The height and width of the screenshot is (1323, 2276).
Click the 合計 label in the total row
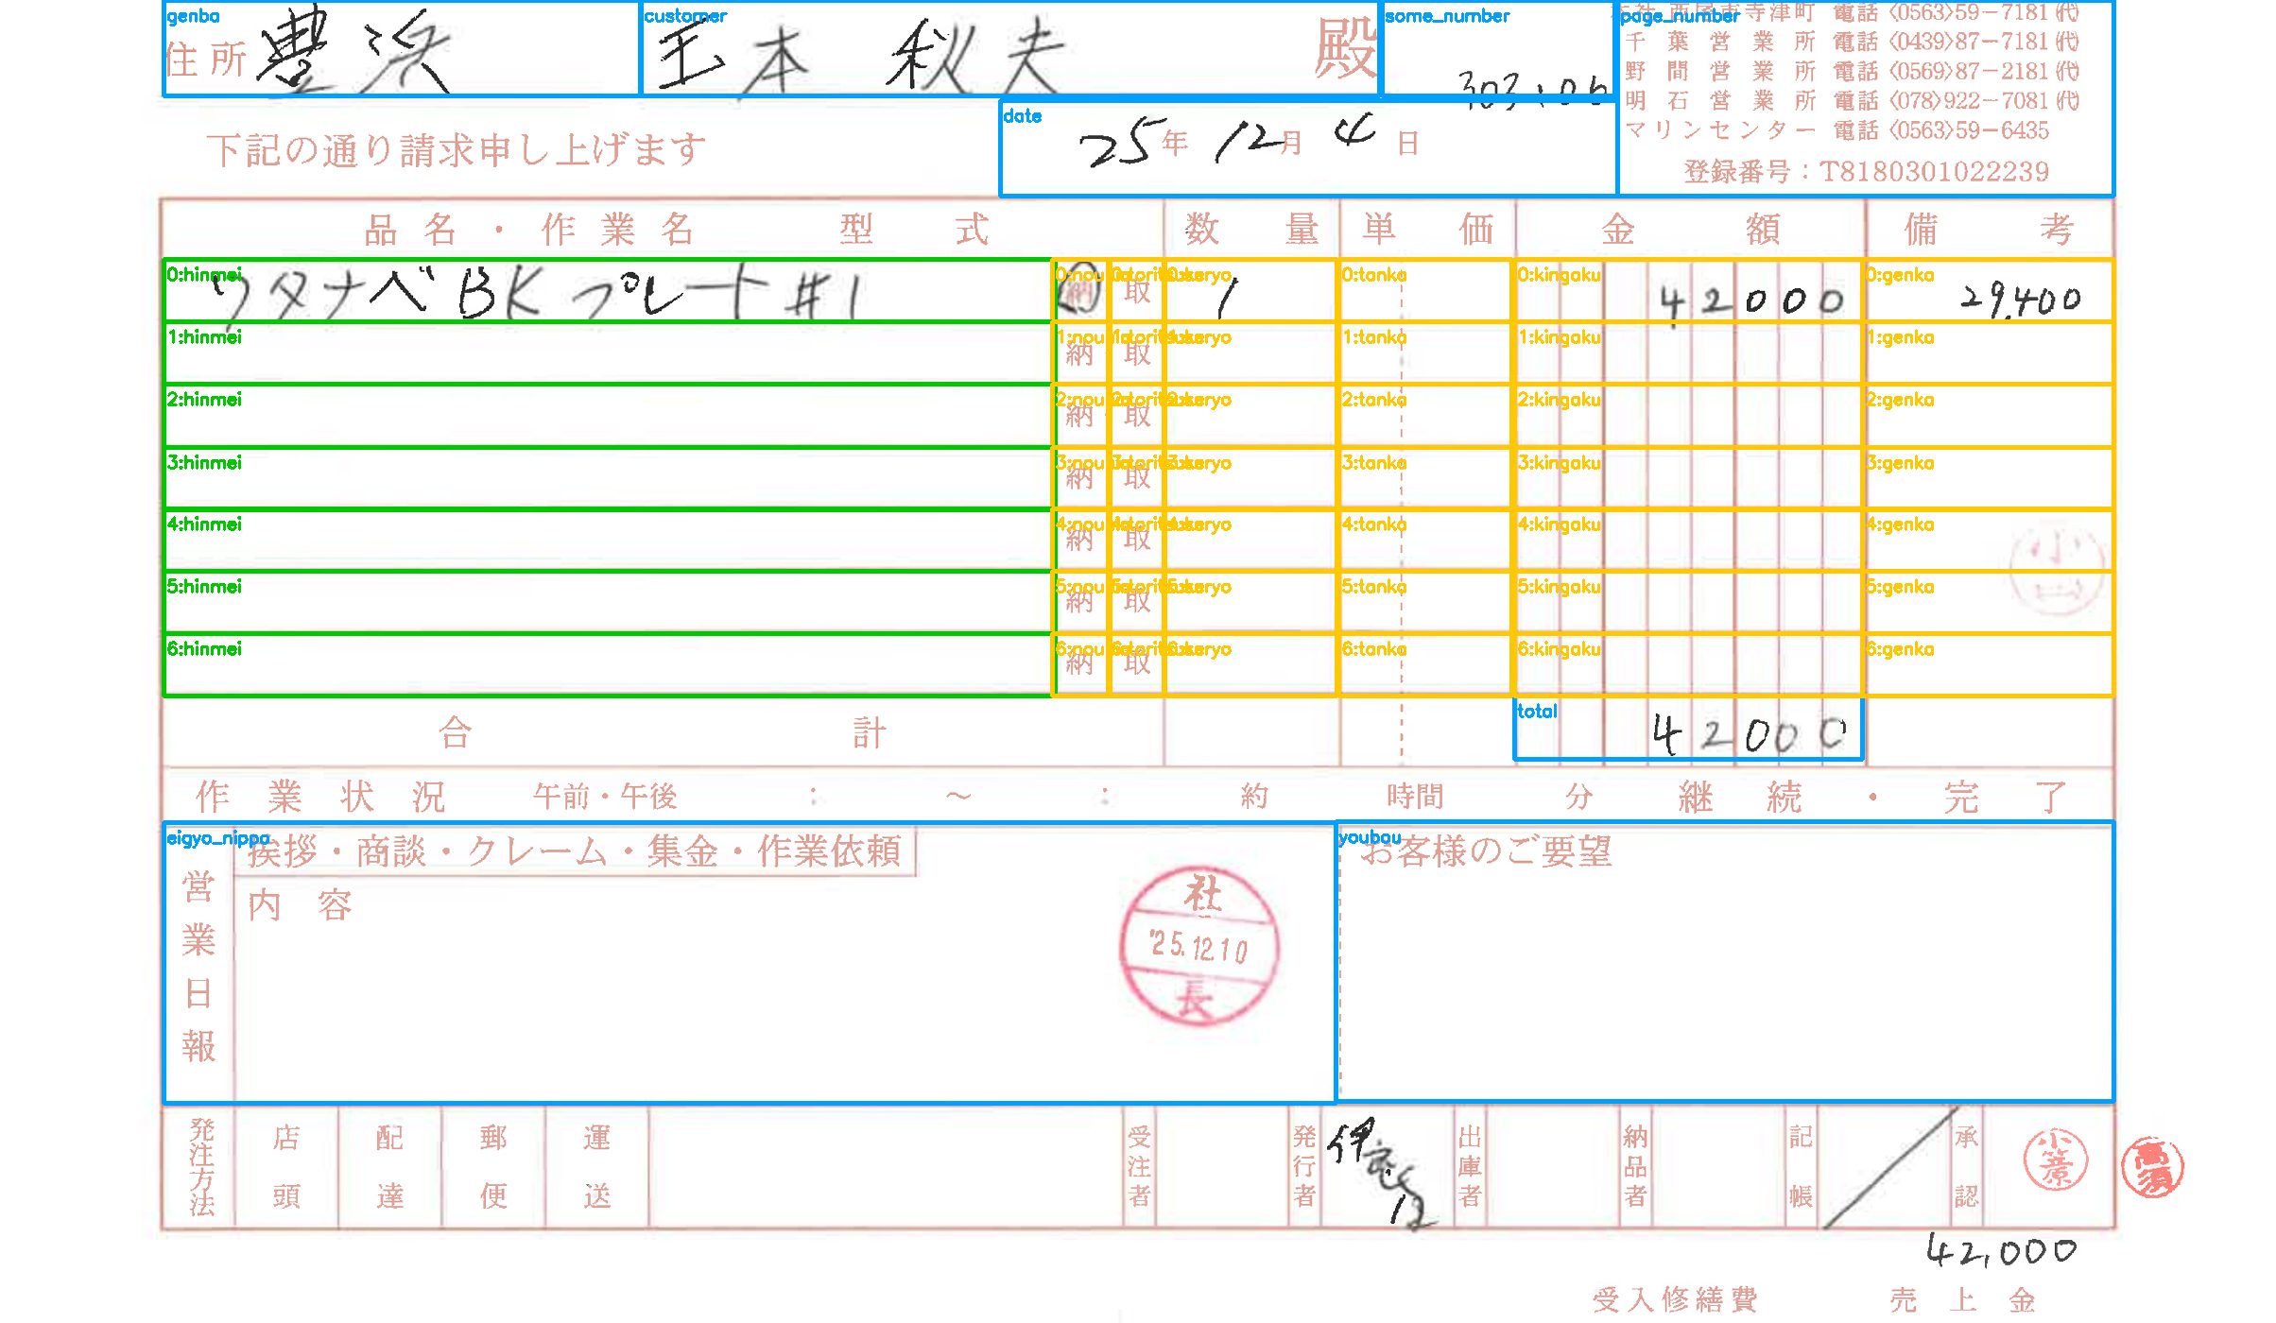[662, 733]
